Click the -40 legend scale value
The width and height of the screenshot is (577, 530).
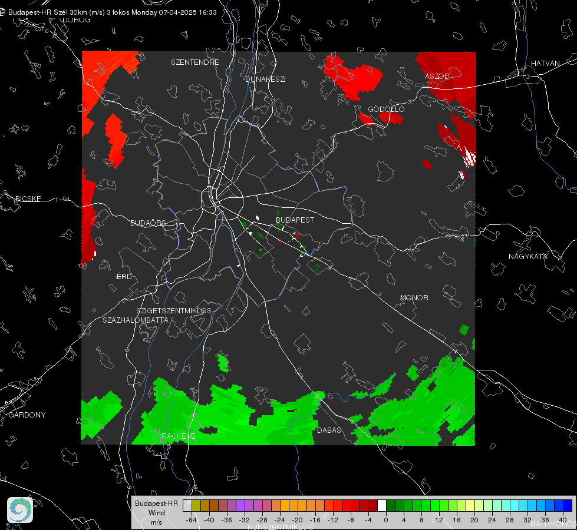click(209, 520)
